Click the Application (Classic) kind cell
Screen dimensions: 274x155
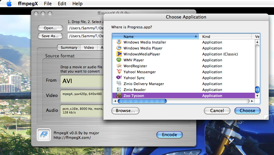(220, 54)
